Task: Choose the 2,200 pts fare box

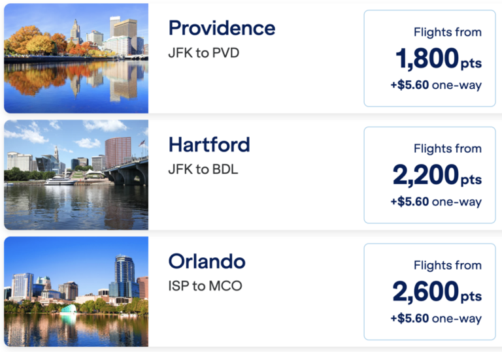Action: 429,175
